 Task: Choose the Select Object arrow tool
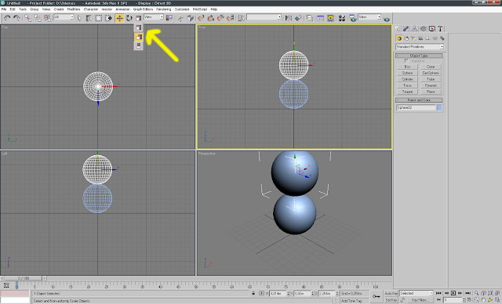(80, 18)
